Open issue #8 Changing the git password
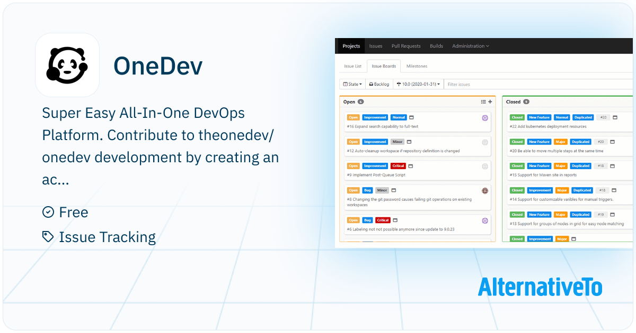Screen dimensions: 636x333 [409, 202]
